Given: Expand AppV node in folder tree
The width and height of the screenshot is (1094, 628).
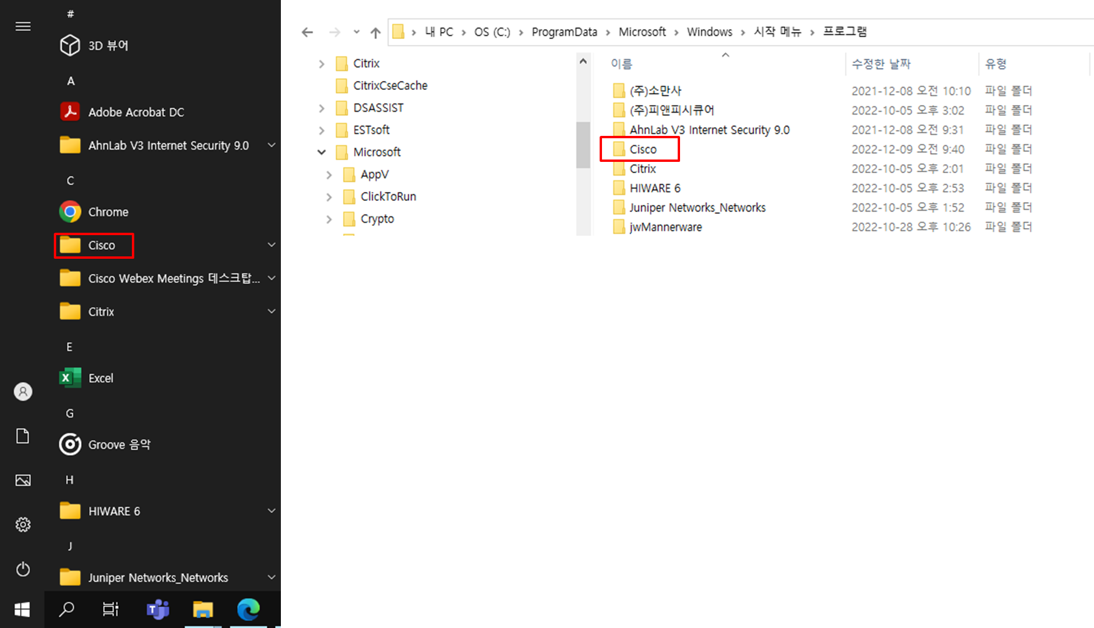Looking at the screenshot, I should point(329,174).
